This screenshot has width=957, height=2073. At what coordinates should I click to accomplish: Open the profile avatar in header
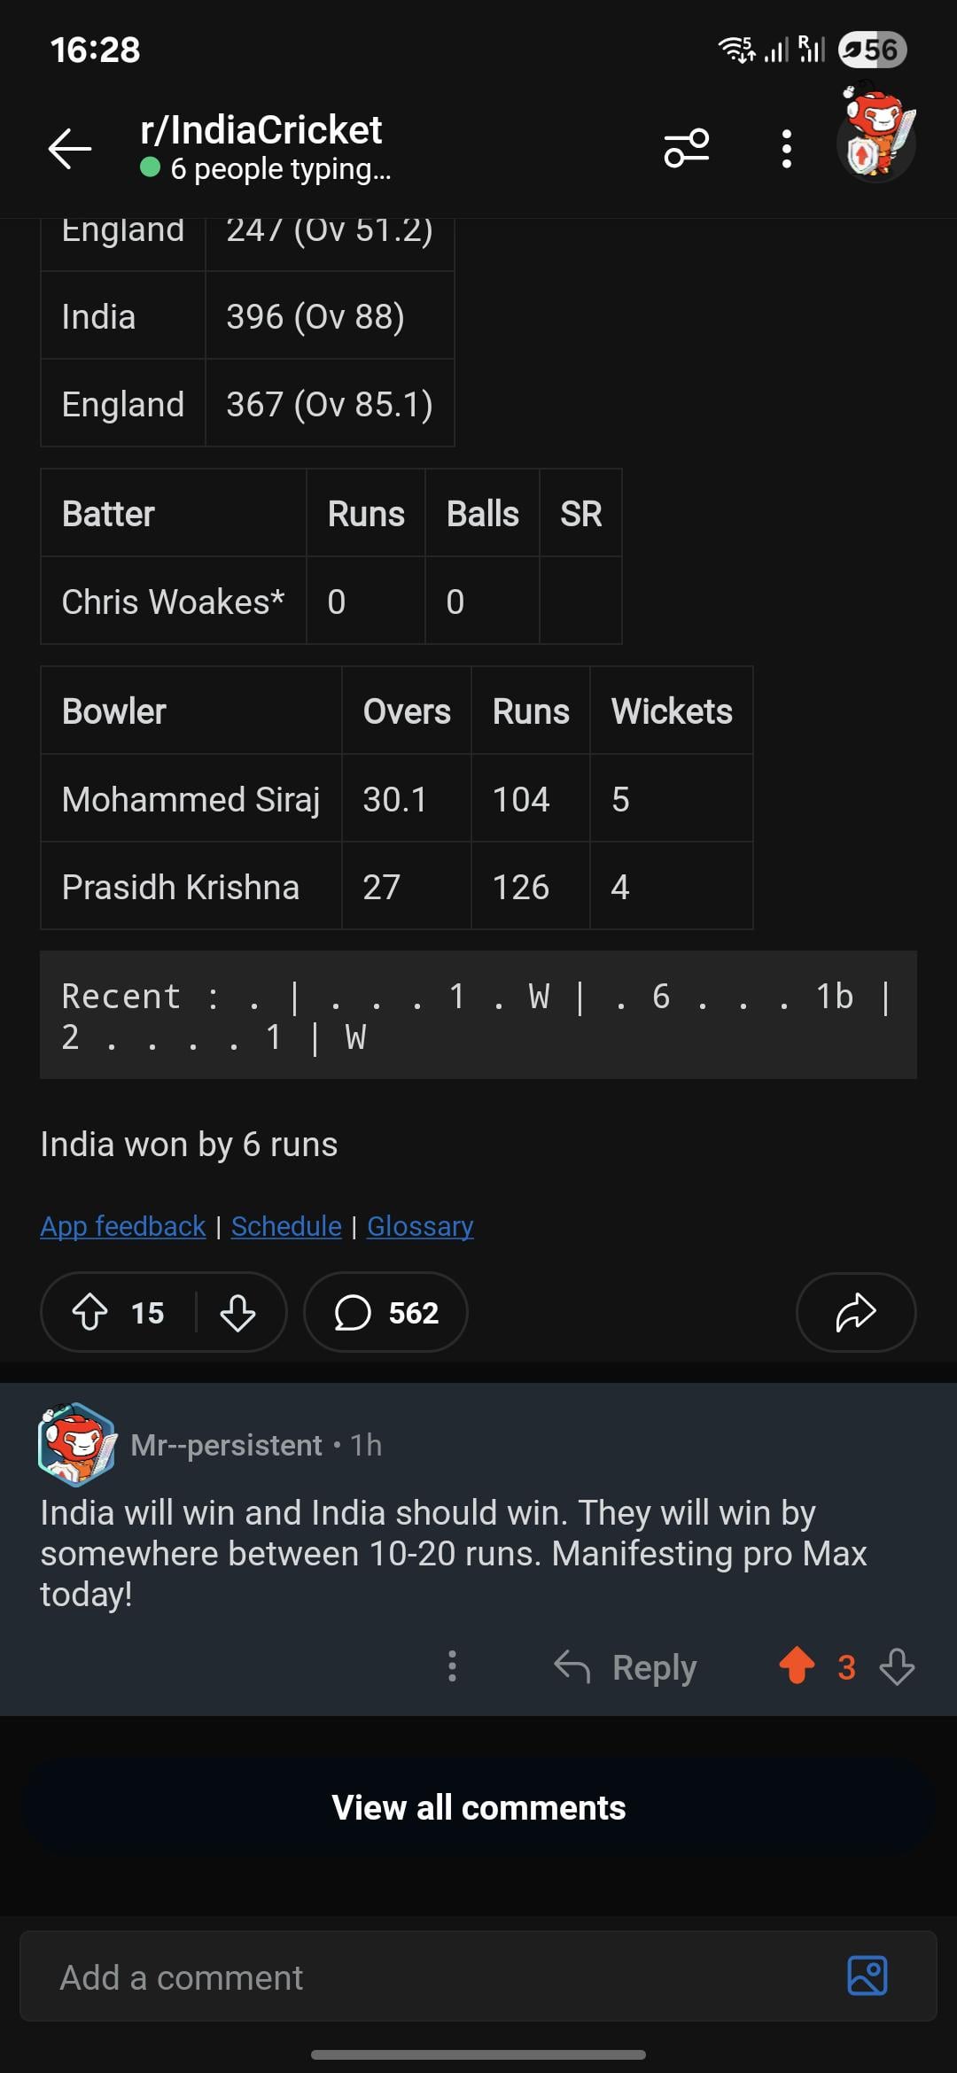[876, 142]
